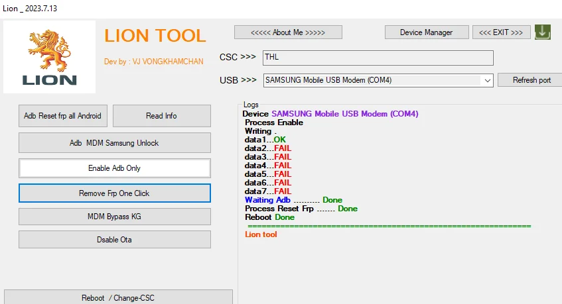Click Dev by : VJ VONGKHAMCHAN text

(x=154, y=62)
